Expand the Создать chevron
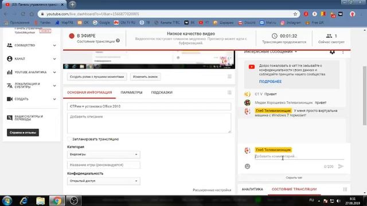367x206 pixels. pyautogui.click(x=54, y=99)
